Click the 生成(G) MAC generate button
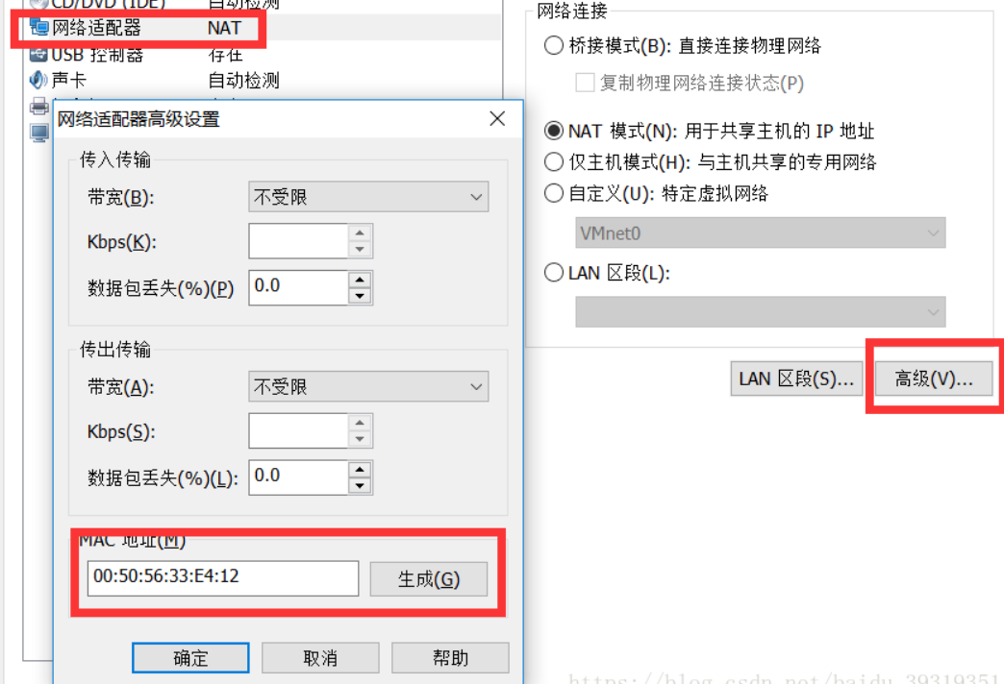The image size is (1004, 684). pyautogui.click(x=428, y=579)
